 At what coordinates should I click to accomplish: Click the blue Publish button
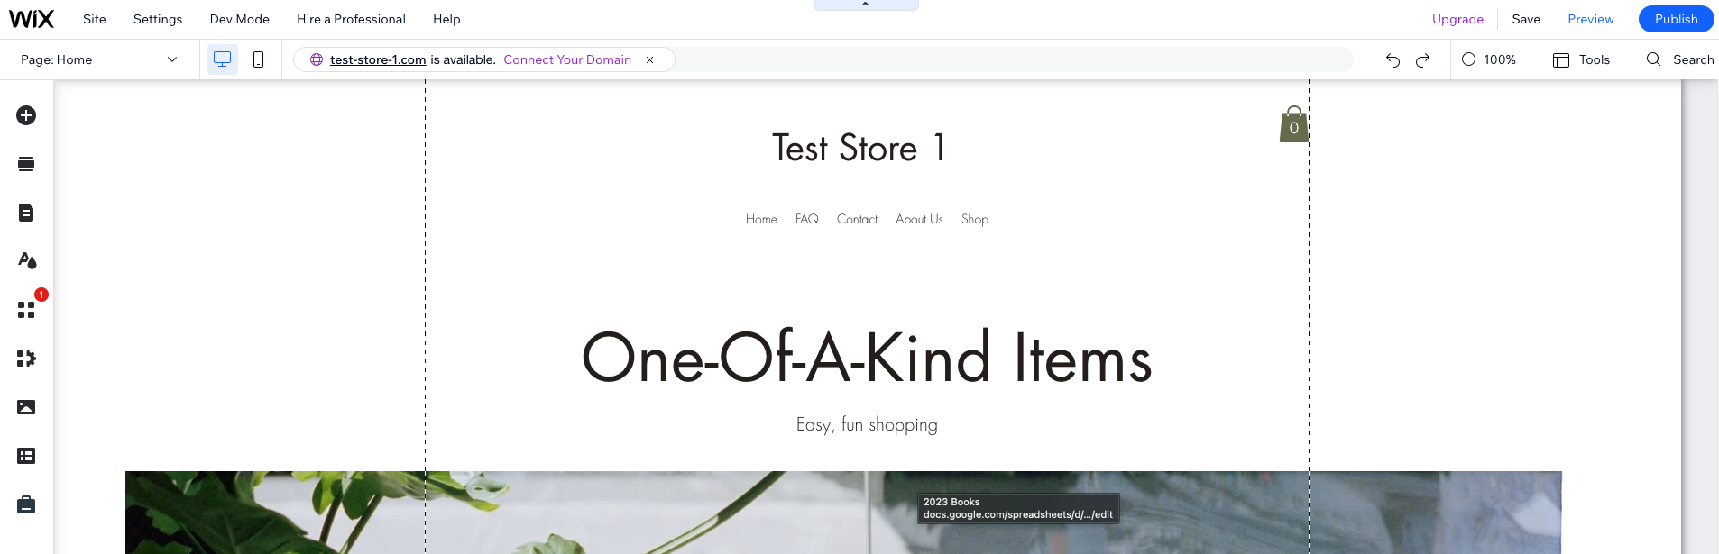pyautogui.click(x=1676, y=19)
